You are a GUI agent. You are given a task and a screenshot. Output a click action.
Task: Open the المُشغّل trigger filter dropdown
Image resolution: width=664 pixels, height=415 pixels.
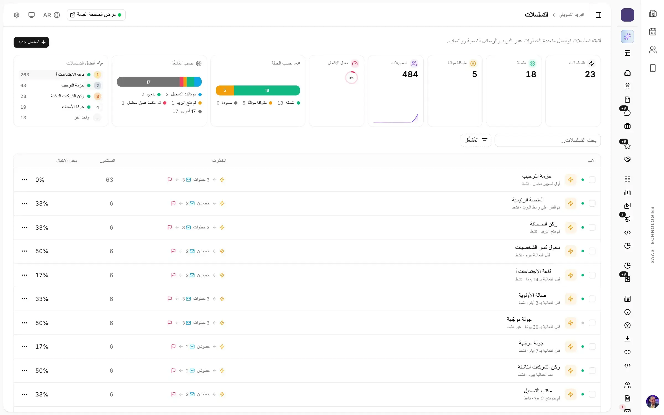coord(476,140)
